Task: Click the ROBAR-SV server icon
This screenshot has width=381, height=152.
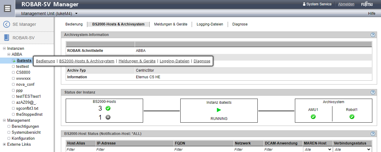Action: click(7, 38)
